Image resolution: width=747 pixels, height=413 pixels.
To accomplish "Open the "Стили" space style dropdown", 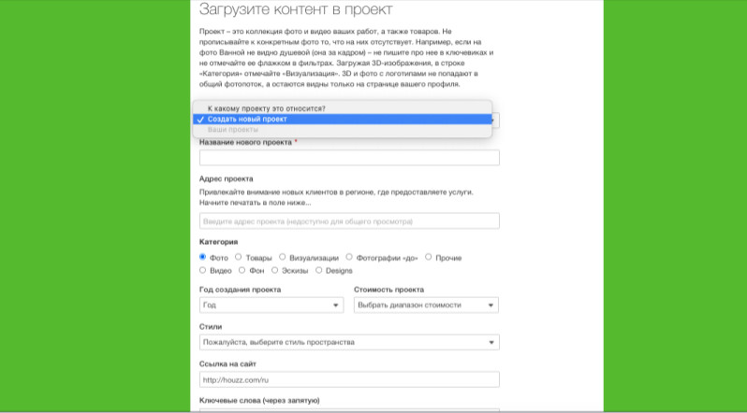I will [349, 342].
